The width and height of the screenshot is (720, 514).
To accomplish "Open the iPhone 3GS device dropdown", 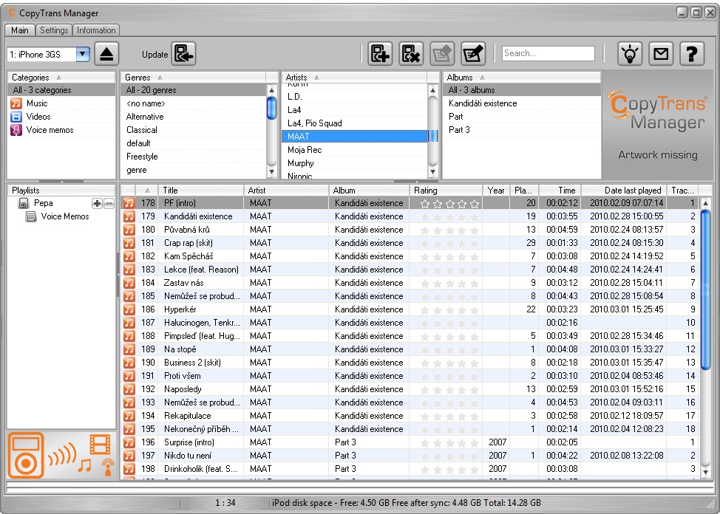I will [83, 54].
